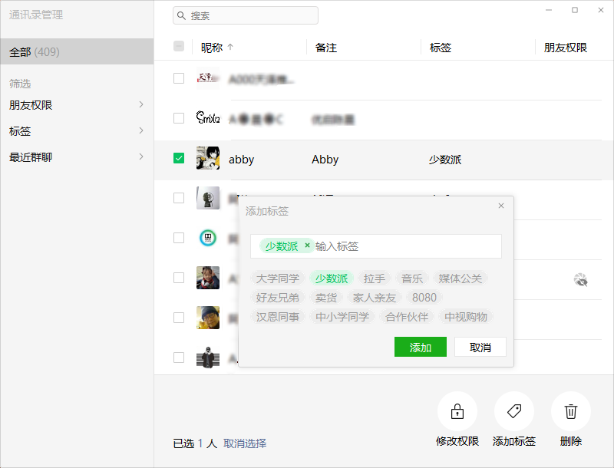
Task: Click the red calligraphy logo avatar
Action: point(208,78)
